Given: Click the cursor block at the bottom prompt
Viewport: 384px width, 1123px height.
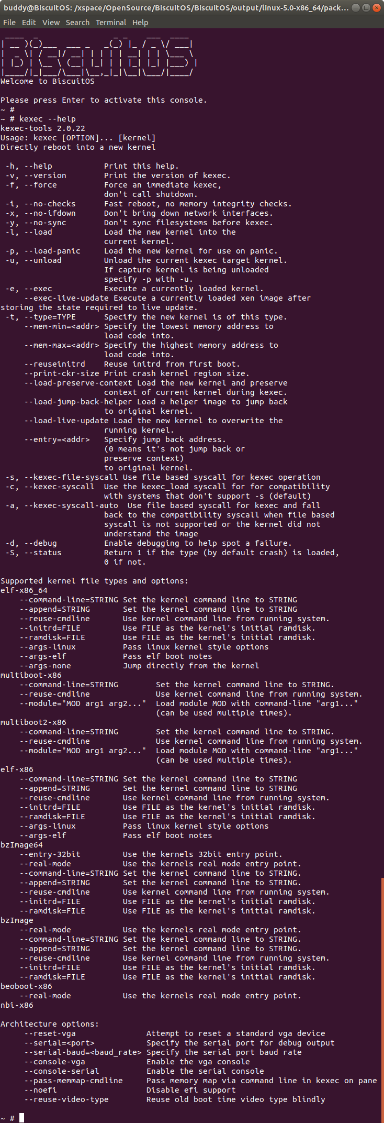Looking at the screenshot, I should 22,1118.
